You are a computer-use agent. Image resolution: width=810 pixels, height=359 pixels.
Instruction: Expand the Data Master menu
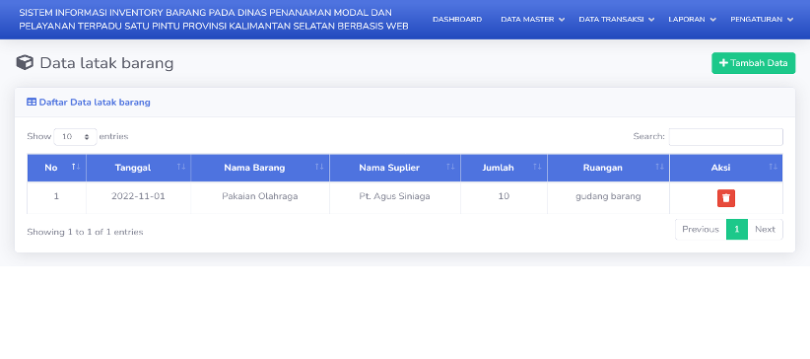pyautogui.click(x=532, y=19)
